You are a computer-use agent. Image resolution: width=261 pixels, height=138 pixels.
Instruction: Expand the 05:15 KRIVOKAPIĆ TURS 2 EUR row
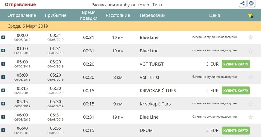click(x=3, y=91)
